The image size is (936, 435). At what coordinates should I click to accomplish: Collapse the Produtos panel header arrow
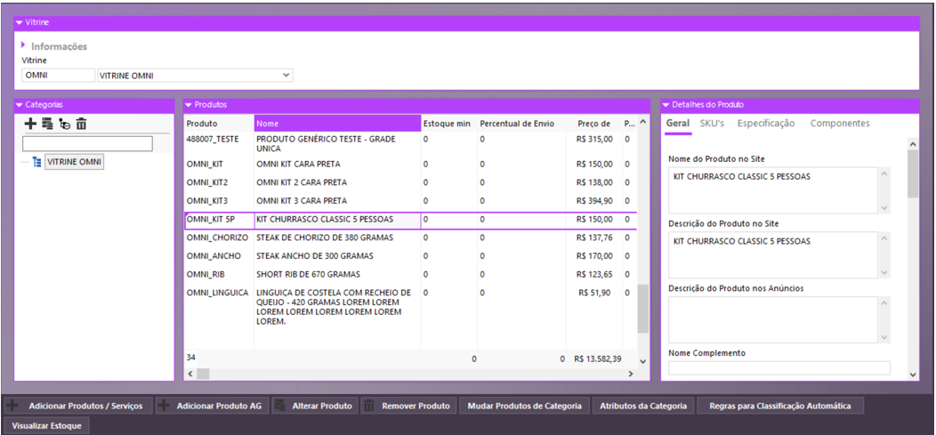189,105
